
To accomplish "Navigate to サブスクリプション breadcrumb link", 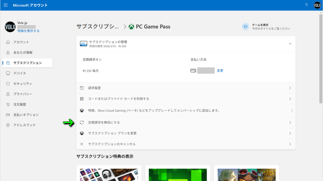I will pos(98,26).
